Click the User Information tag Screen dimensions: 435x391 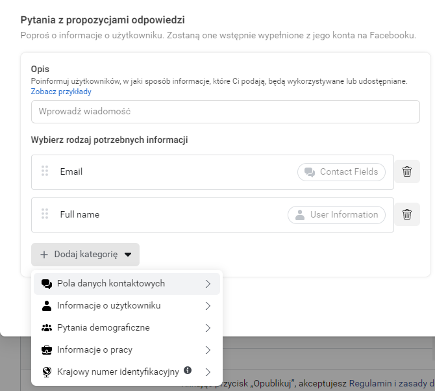336,215
